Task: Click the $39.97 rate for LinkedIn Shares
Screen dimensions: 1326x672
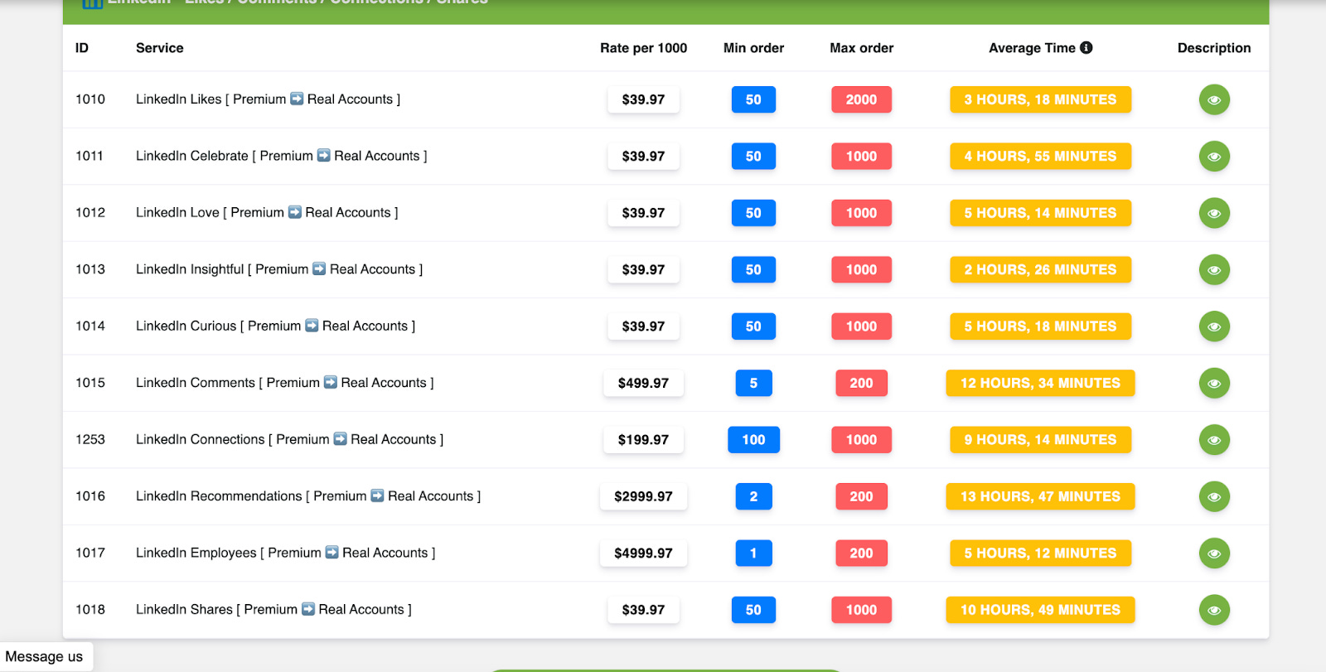Action: [x=643, y=610]
